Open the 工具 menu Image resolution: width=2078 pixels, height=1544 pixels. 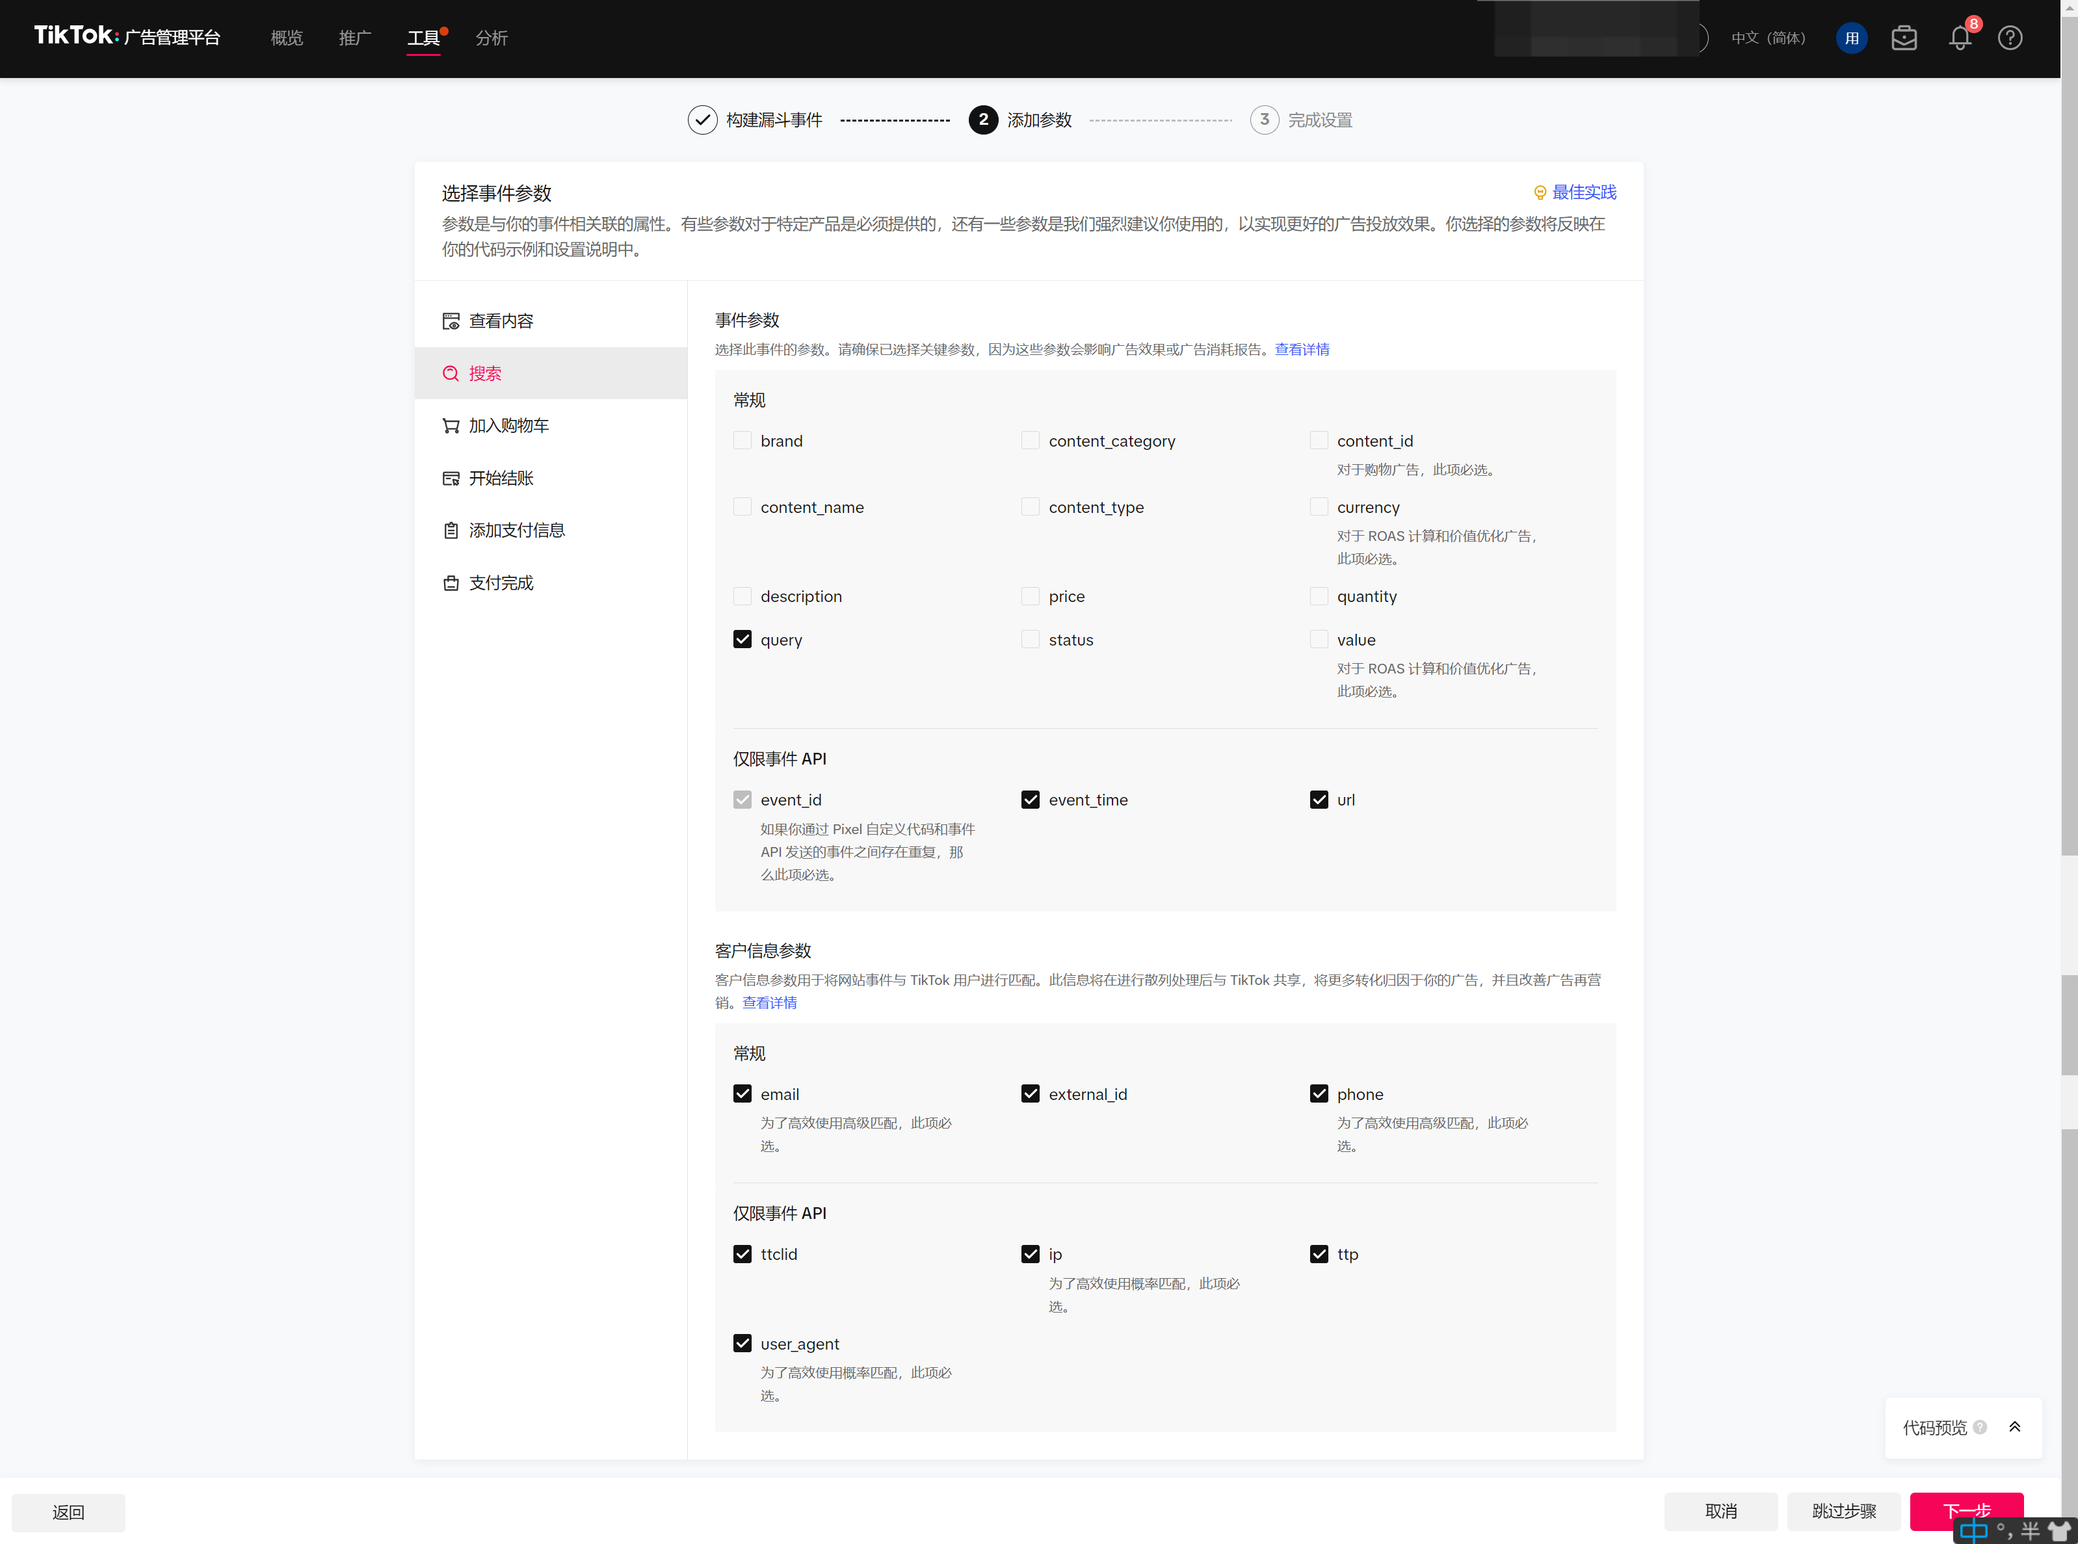(423, 38)
